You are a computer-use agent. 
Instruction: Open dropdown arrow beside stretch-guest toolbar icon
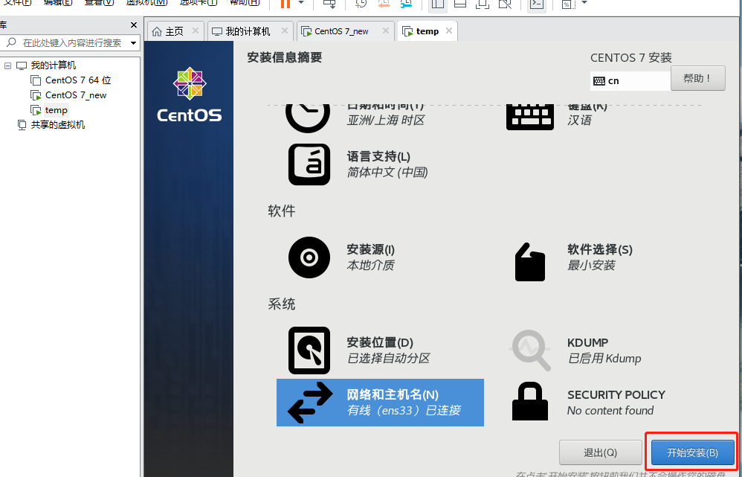tap(584, 3)
